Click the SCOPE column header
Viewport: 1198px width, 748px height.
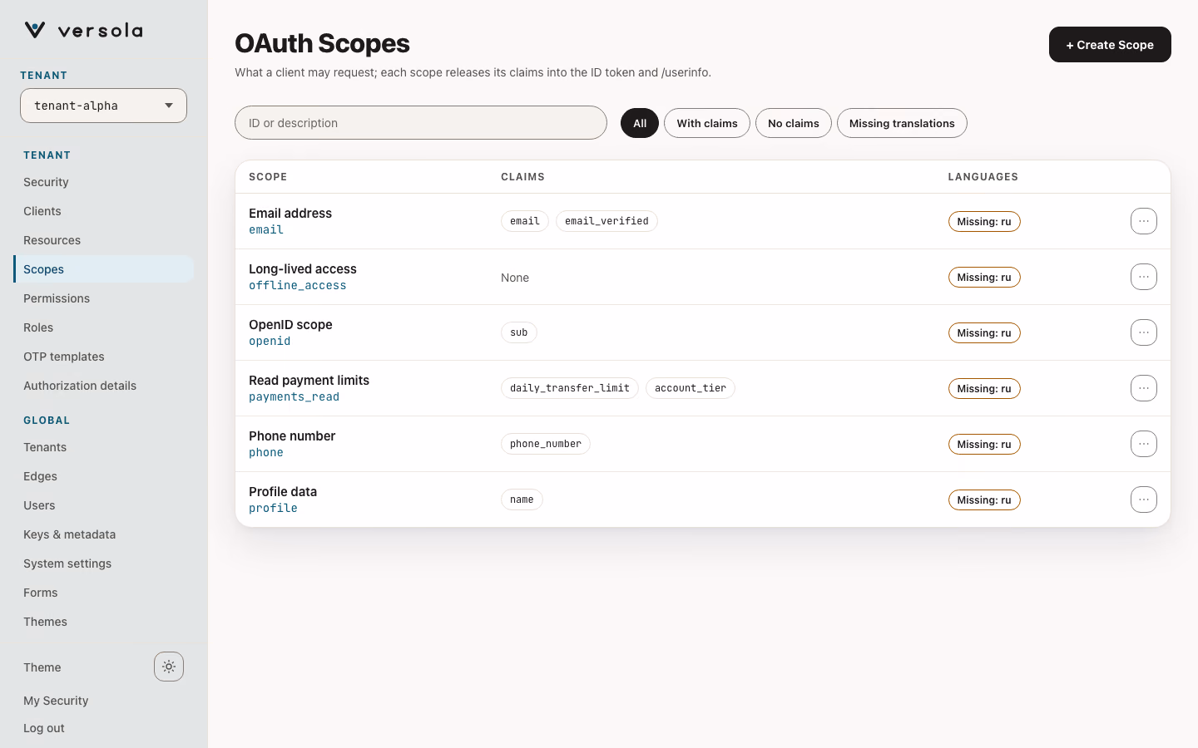tap(268, 177)
